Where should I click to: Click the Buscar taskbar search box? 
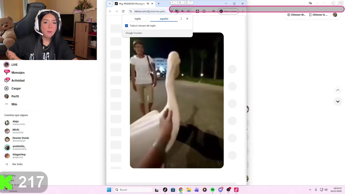point(133,190)
